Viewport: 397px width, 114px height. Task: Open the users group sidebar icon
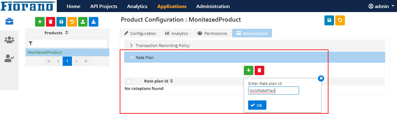9,40
